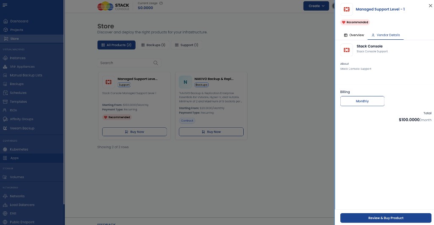
Task: Click Buy Now on Managed Support card
Action: click(134, 132)
